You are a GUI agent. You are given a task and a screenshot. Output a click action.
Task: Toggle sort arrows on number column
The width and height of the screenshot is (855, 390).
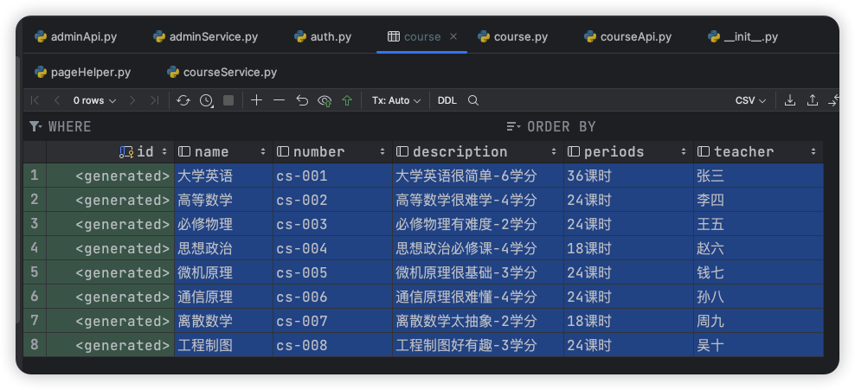tap(382, 152)
